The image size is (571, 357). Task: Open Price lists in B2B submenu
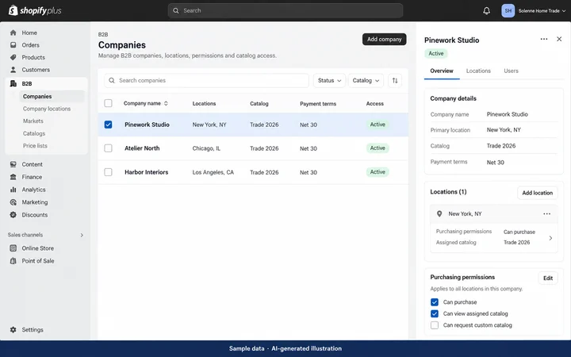pos(35,146)
